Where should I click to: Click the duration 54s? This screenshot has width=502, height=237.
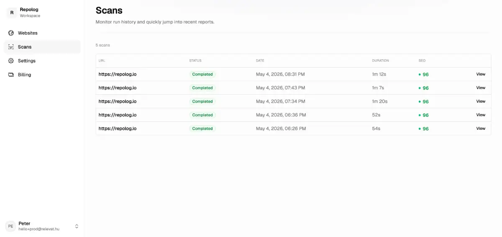tap(376, 129)
